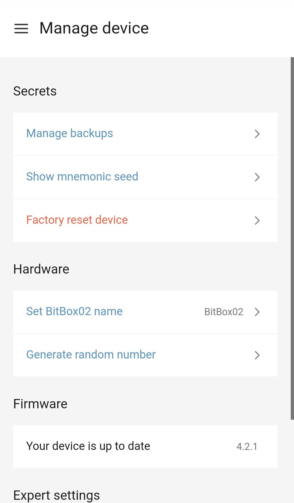The width and height of the screenshot is (294, 503).
Task: Click the firmware version 4.2.1
Action: coord(247,446)
